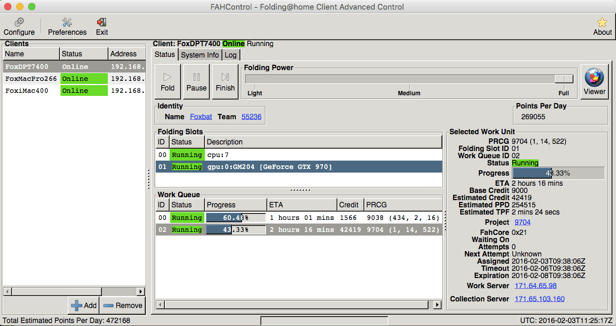This screenshot has width=616, height=326.
Task: Open team 55236 link
Action: (x=251, y=117)
